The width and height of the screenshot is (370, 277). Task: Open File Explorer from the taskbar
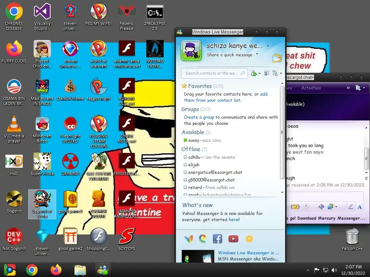(x=80, y=270)
